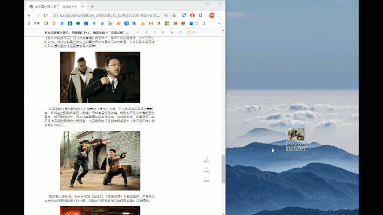Increase article font size with larger A

(x=146, y=32)
